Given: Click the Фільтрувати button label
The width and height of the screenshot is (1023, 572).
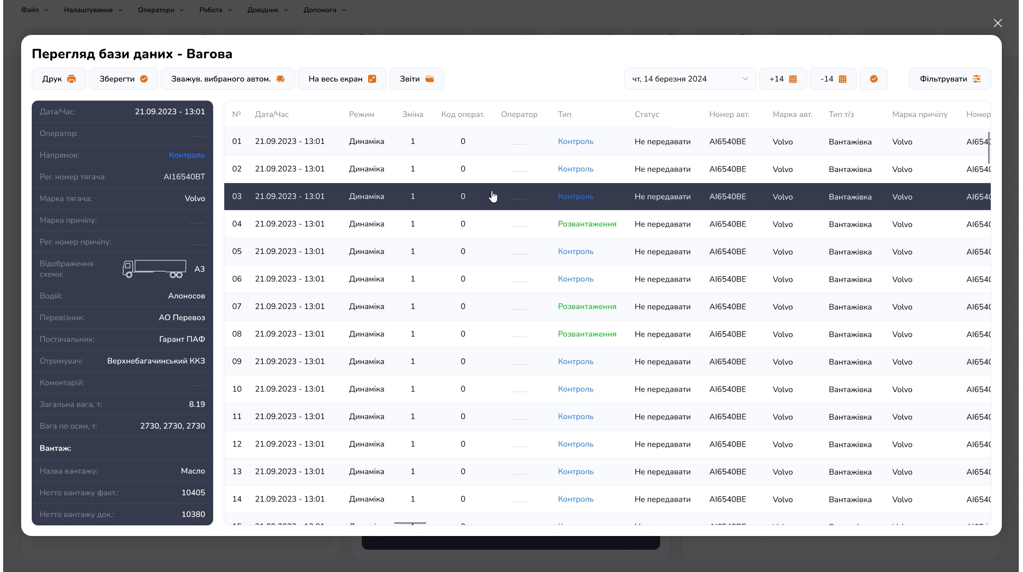Looking at the screenshot, I should click(943, 79).
